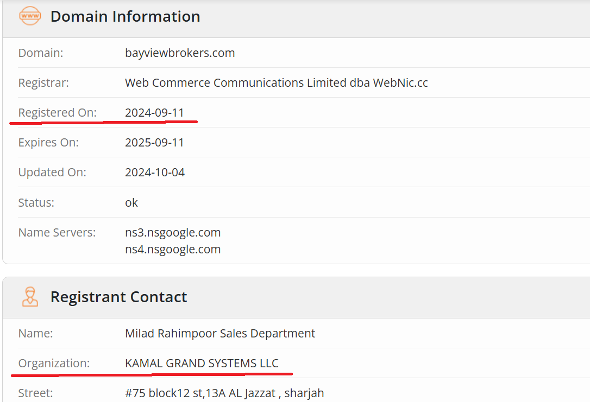
Task: Click the registered date 2024-09-11
Action: coord(155,113)
